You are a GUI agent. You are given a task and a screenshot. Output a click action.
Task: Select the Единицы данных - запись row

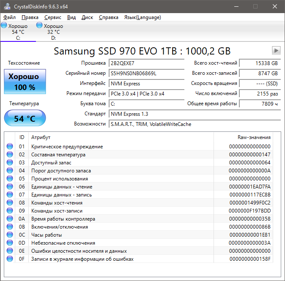pyautogui.click(x=139, y=194)
